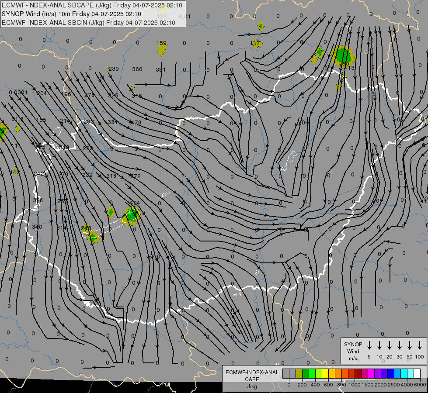Click the 6000 tick label in CAPE legend
Image resolution: width=428 pixels, height=393 pixels.
(x=420, y=385)
